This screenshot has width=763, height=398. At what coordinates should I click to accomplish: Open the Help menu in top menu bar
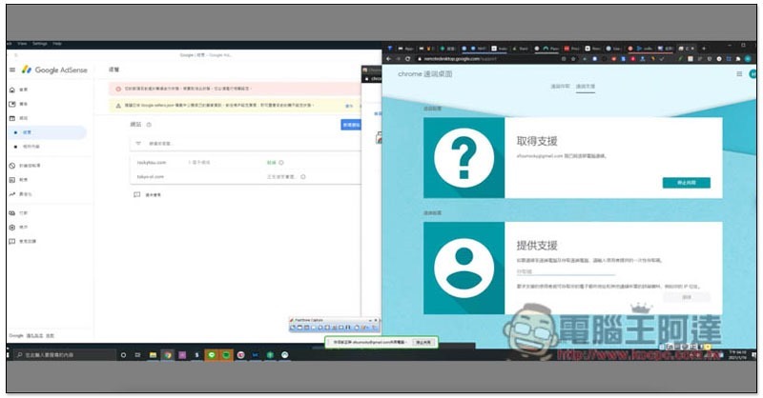(57, 44)
